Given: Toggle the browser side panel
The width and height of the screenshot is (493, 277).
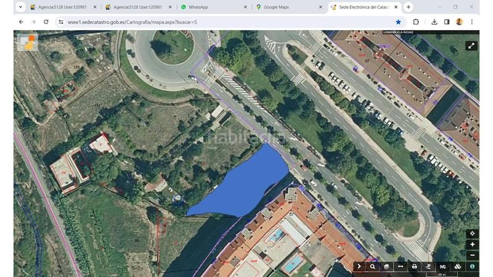Looking at the screenshot, I should click(x=447, y=22).
